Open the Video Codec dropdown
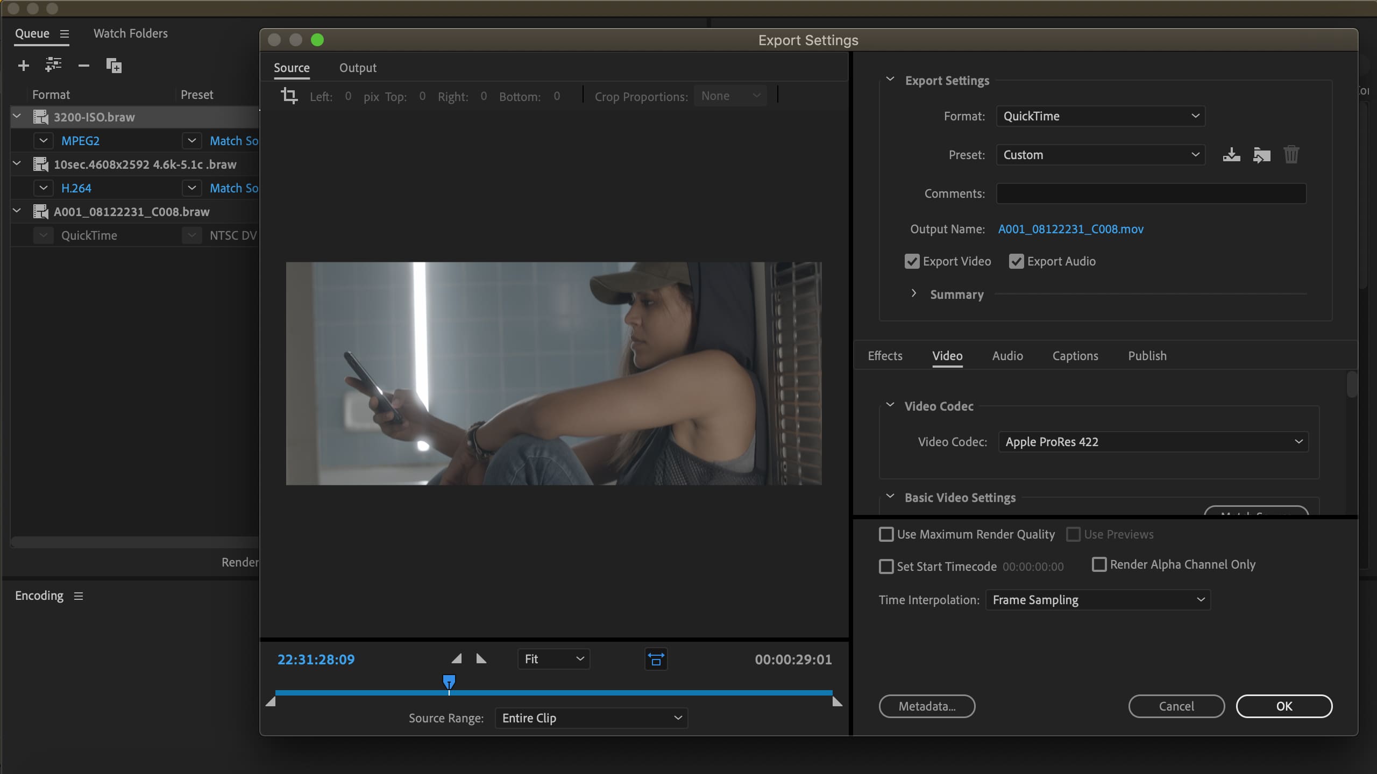Screen dimensions: 1377x774 coord(1153,442)
